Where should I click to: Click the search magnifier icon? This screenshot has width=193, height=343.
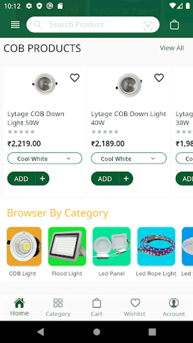pos(37,24)
